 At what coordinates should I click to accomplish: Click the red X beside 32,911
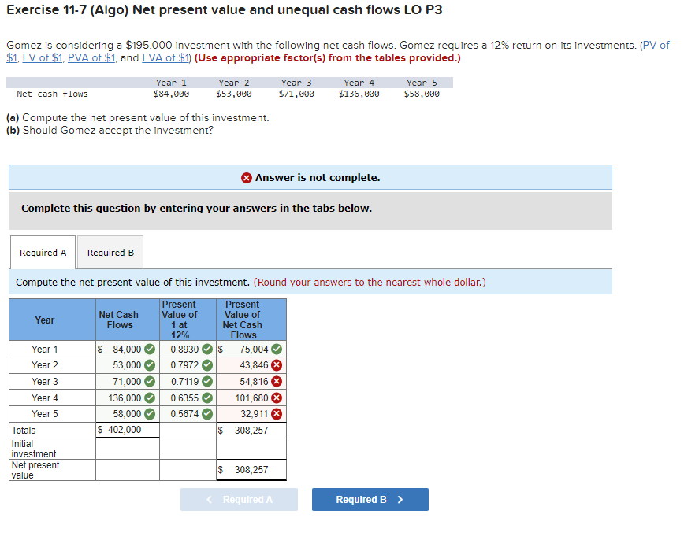coord(276,413)
